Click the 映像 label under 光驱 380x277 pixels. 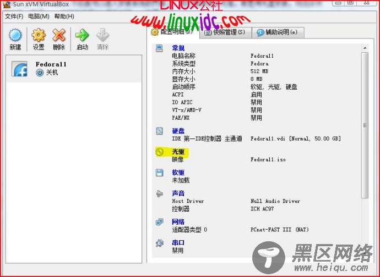pos(178,160)
